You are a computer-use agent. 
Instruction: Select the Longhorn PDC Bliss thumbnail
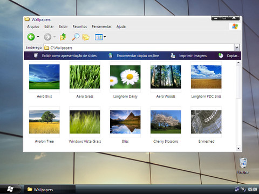click(206, 77)
